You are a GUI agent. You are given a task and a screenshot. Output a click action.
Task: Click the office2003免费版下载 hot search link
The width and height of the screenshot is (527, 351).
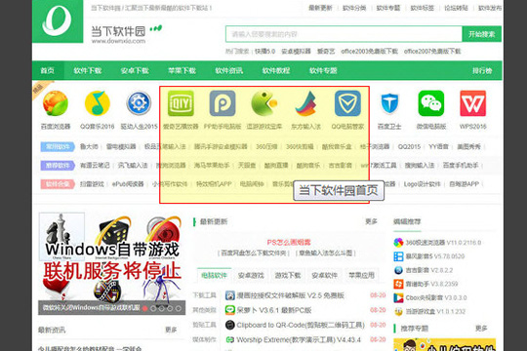click(369, 52)
